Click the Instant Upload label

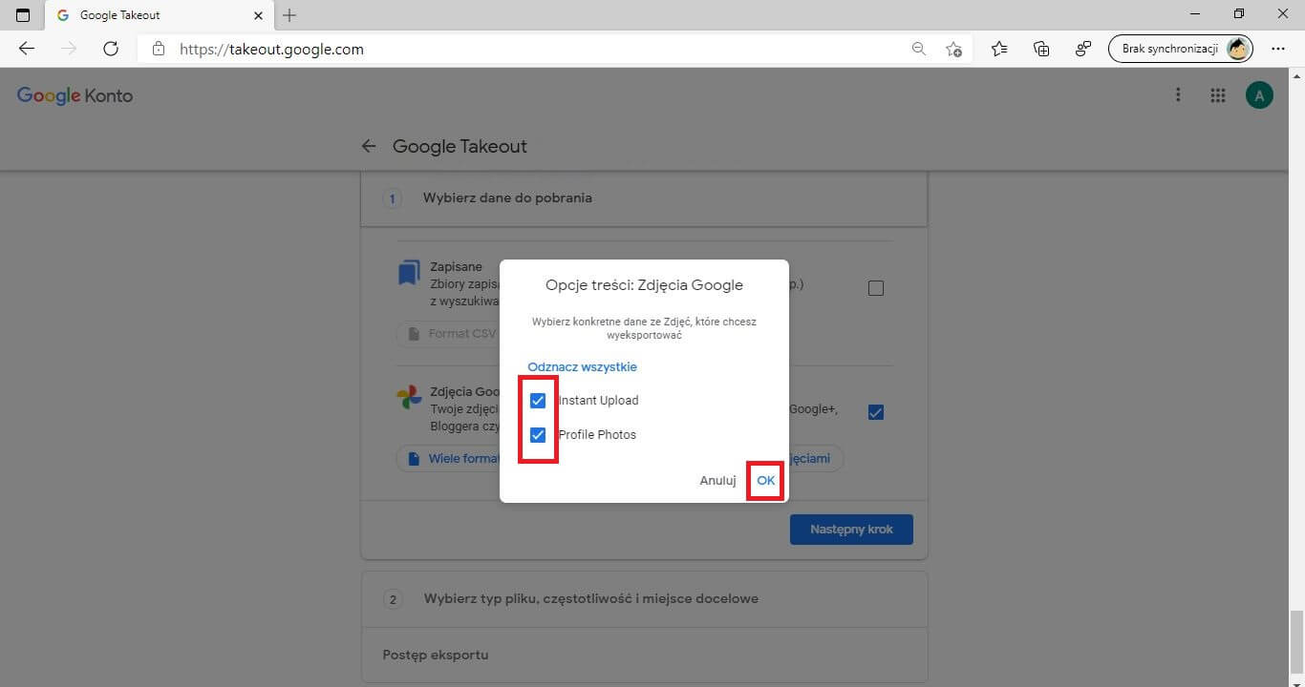tap(598, 401)
